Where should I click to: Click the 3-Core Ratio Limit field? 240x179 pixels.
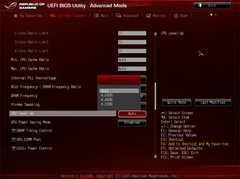click(132, 42)
